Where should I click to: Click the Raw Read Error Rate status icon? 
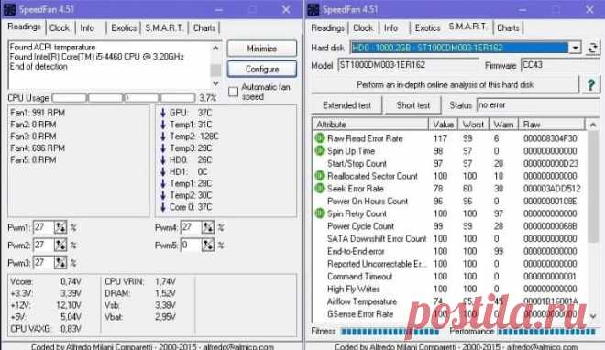tap(320, 138)
